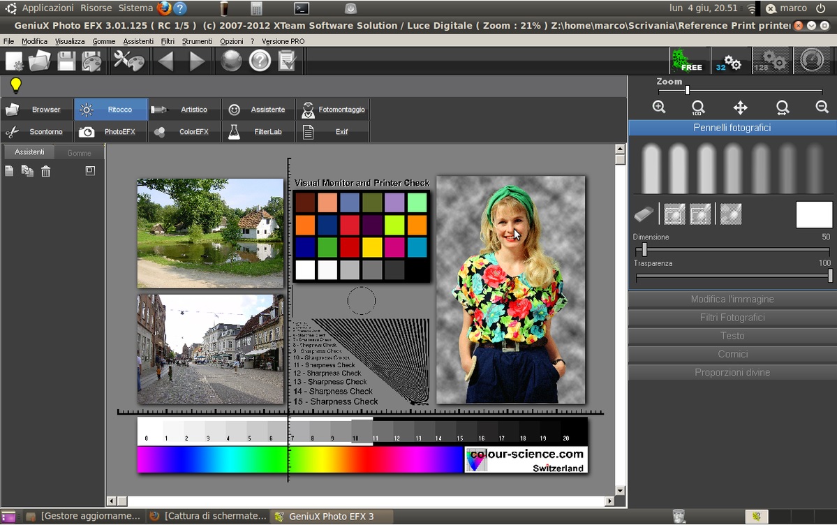Image resolution: width=837 pixels, height=525 pixels.
Task: Click the pan move arrows icon
Action: pyautogui.click(x=740, y=108)
